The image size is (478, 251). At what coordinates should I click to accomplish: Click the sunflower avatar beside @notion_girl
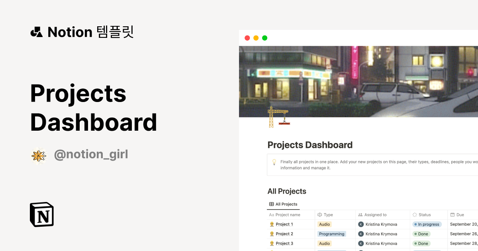pos(39,155)
